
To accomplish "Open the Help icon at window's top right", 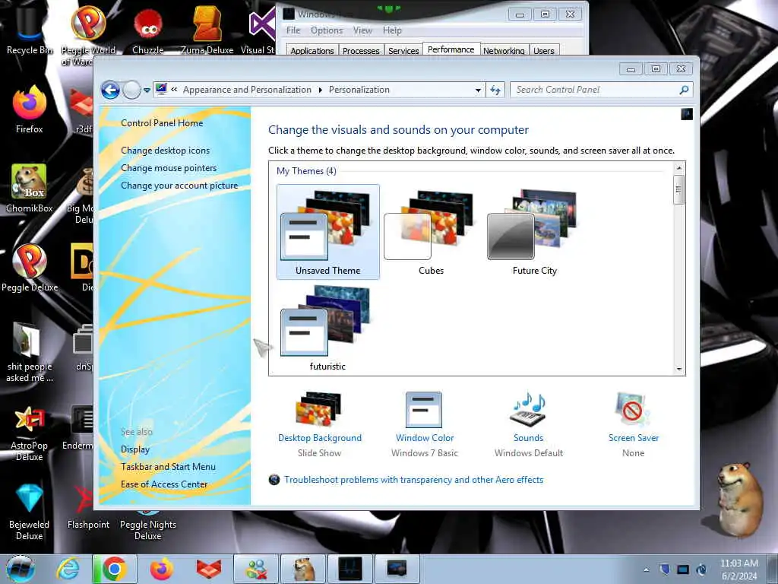I will coord(687,114).
